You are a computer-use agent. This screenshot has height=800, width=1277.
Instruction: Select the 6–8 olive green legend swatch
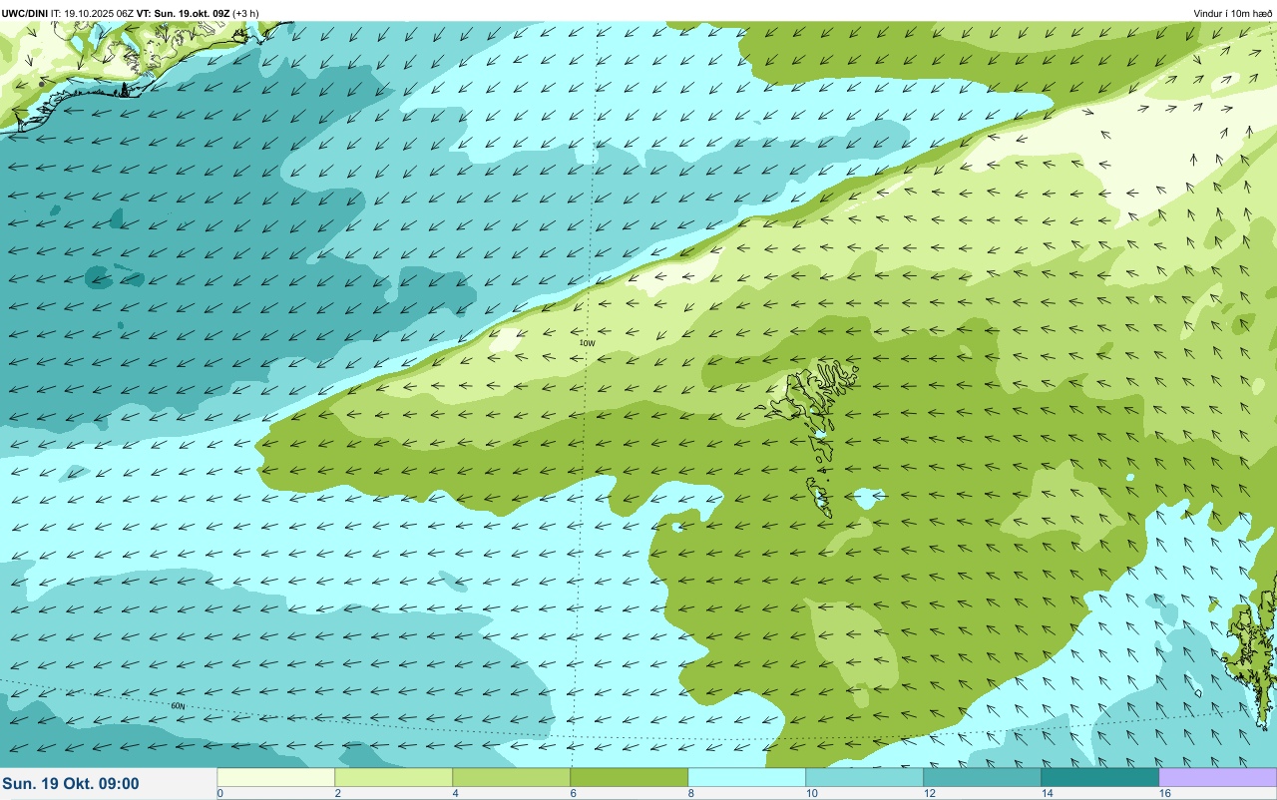tap(630, 777)
